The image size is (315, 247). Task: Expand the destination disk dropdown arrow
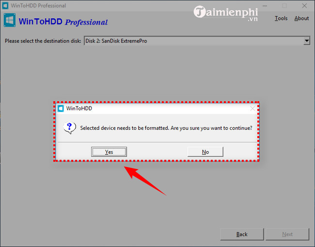pyautogui.click(x=307, y=41)
